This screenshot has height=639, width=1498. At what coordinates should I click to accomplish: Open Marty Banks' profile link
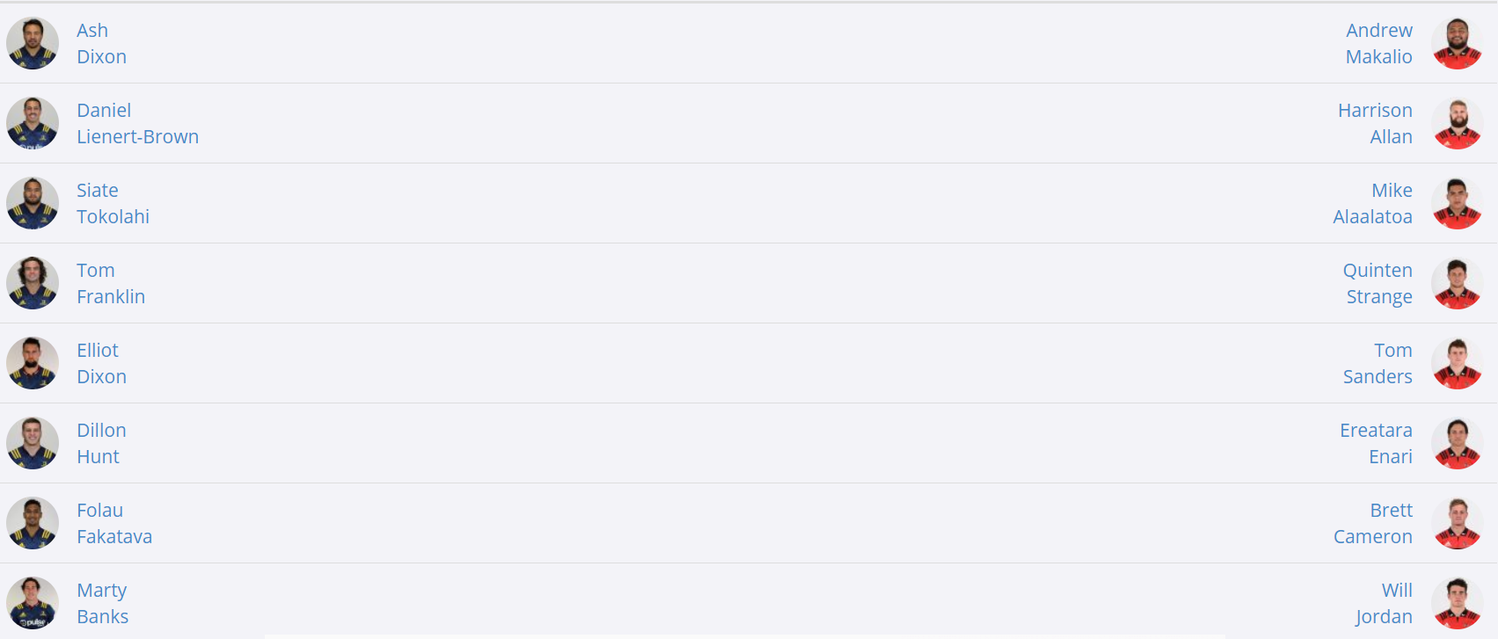point(102,604)
